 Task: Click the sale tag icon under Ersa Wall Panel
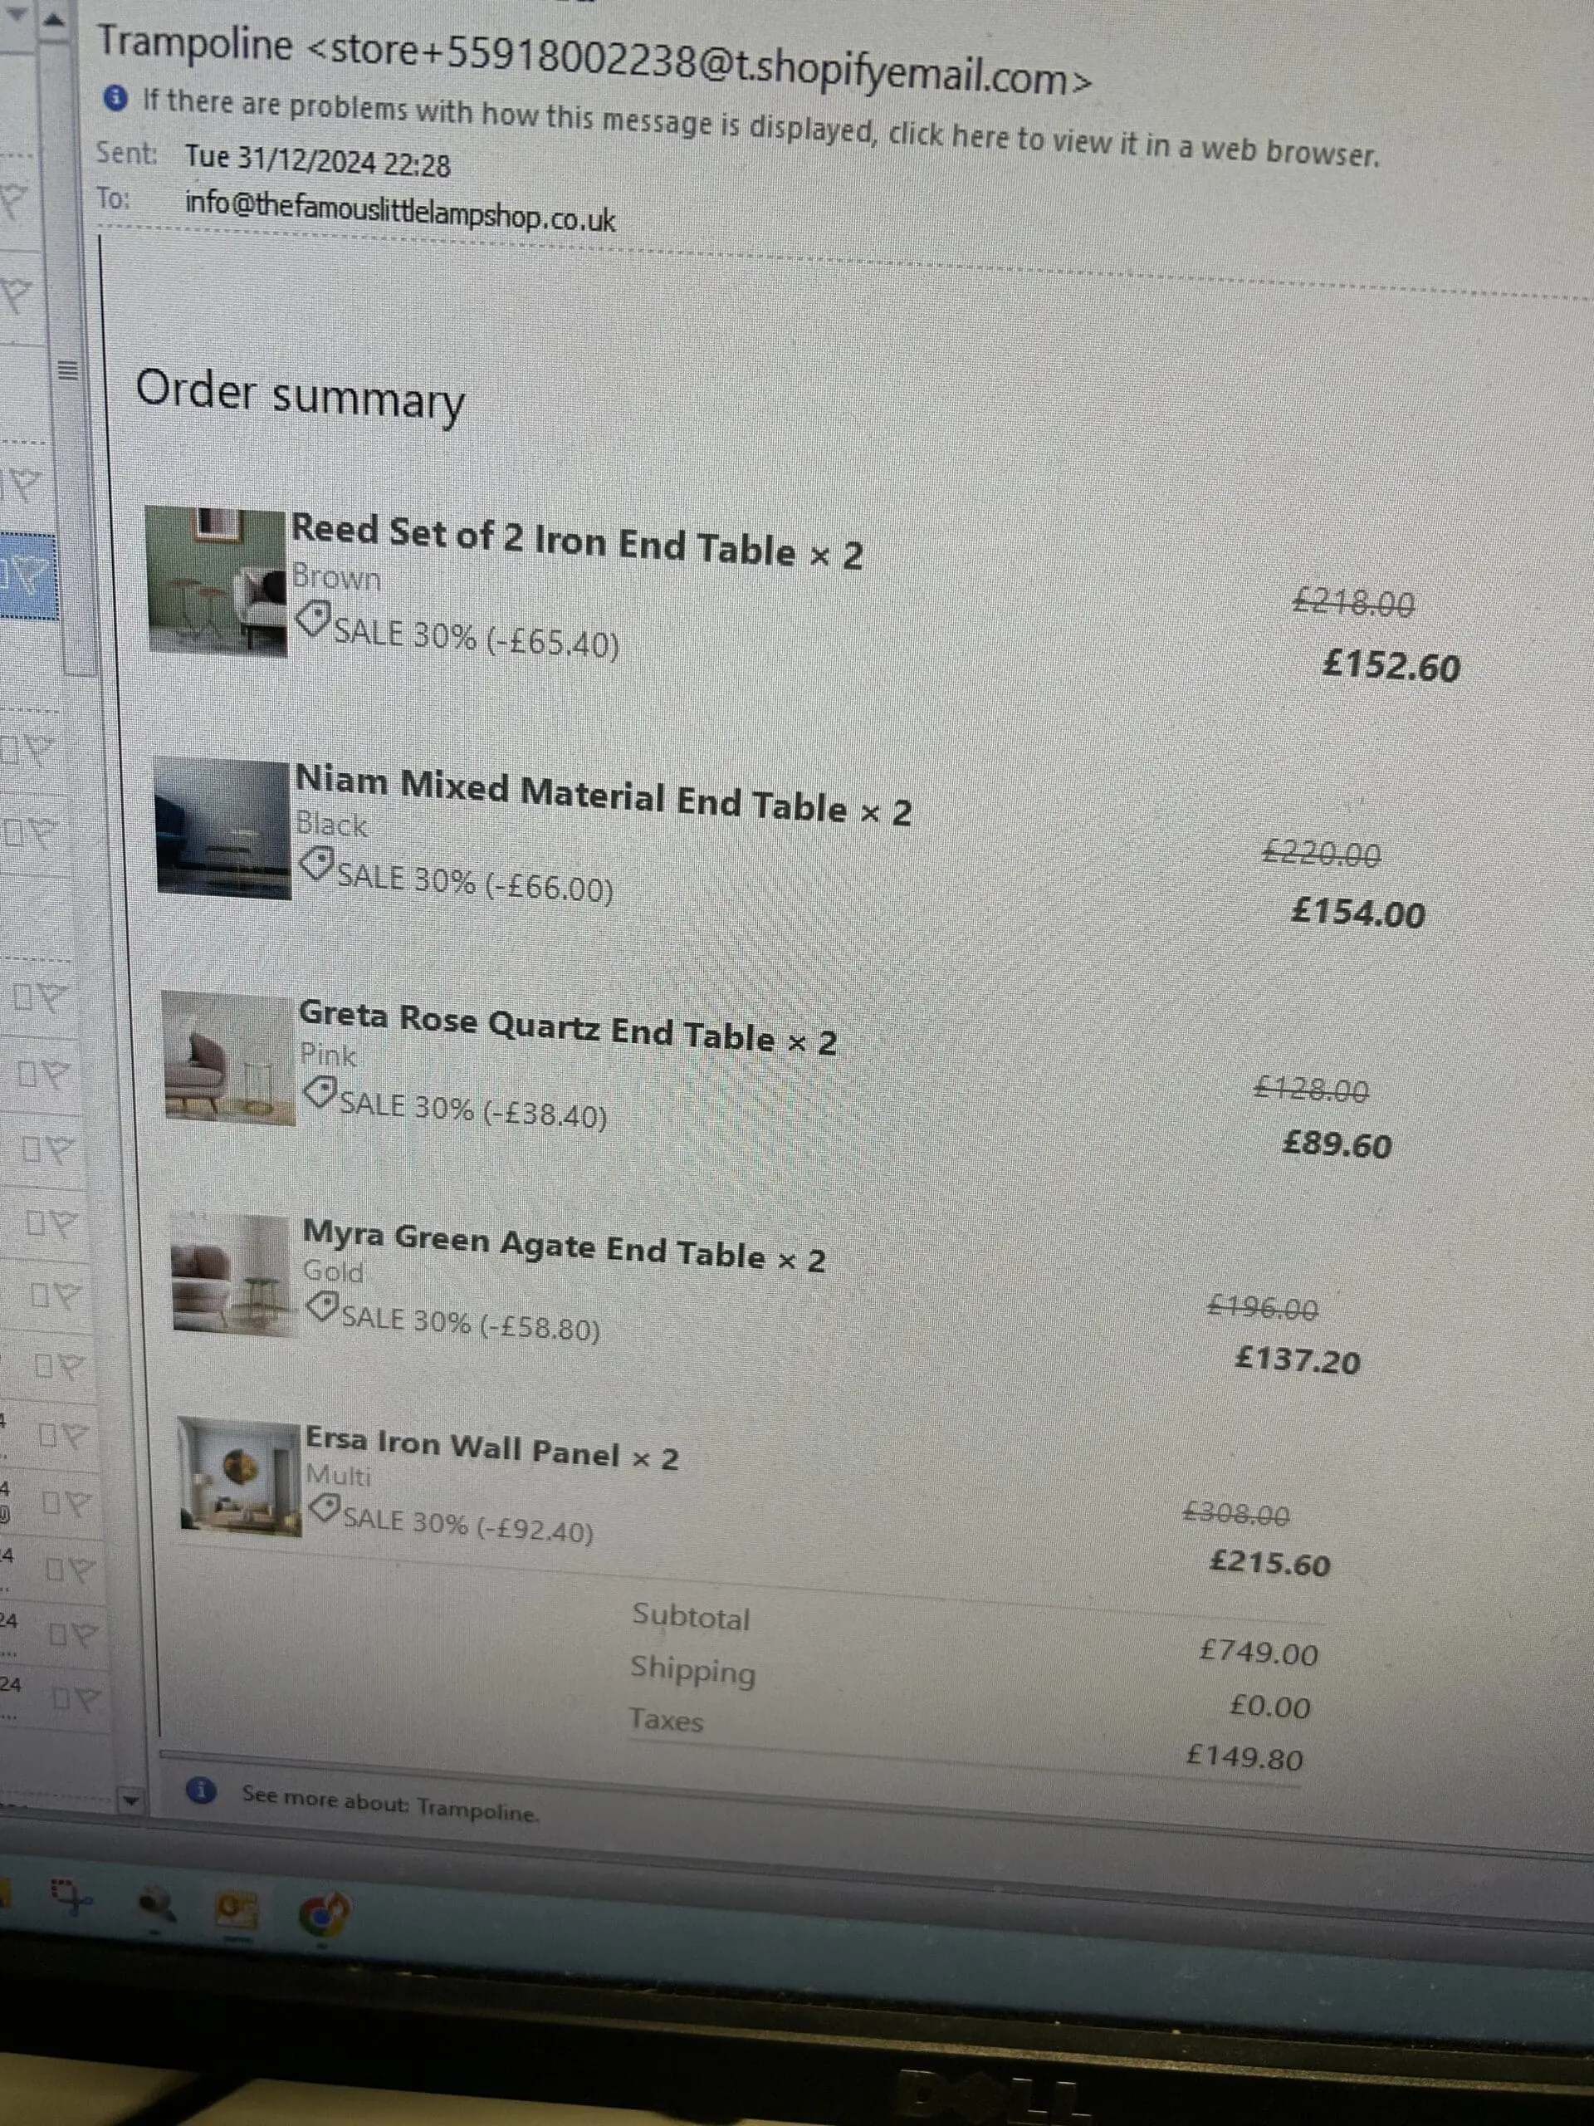pos(325,1509)
